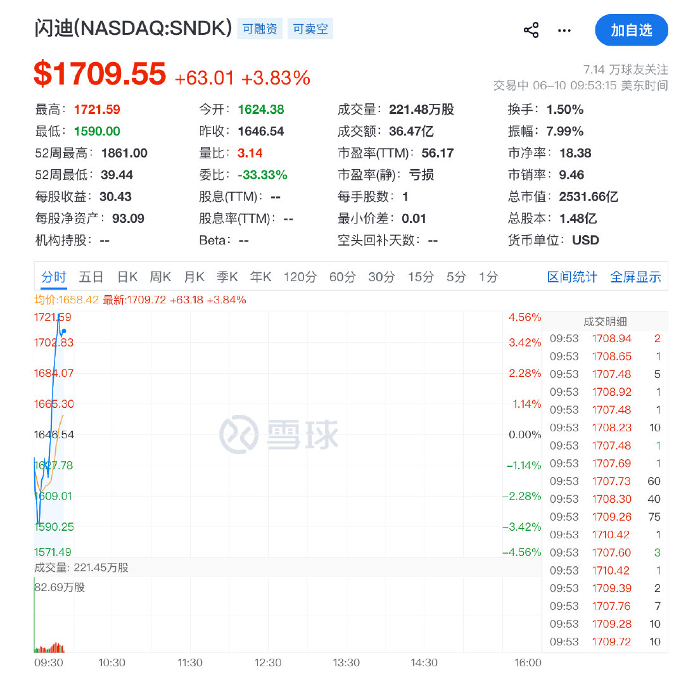Click the 换手 value 1.50%
This screenshot has height=684, width=693.
565,110
